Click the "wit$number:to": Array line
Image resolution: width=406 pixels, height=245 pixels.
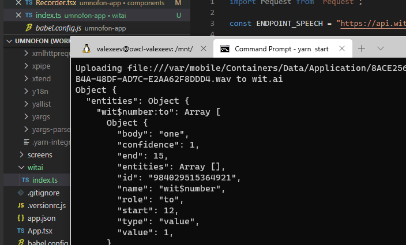coord(158,112)
